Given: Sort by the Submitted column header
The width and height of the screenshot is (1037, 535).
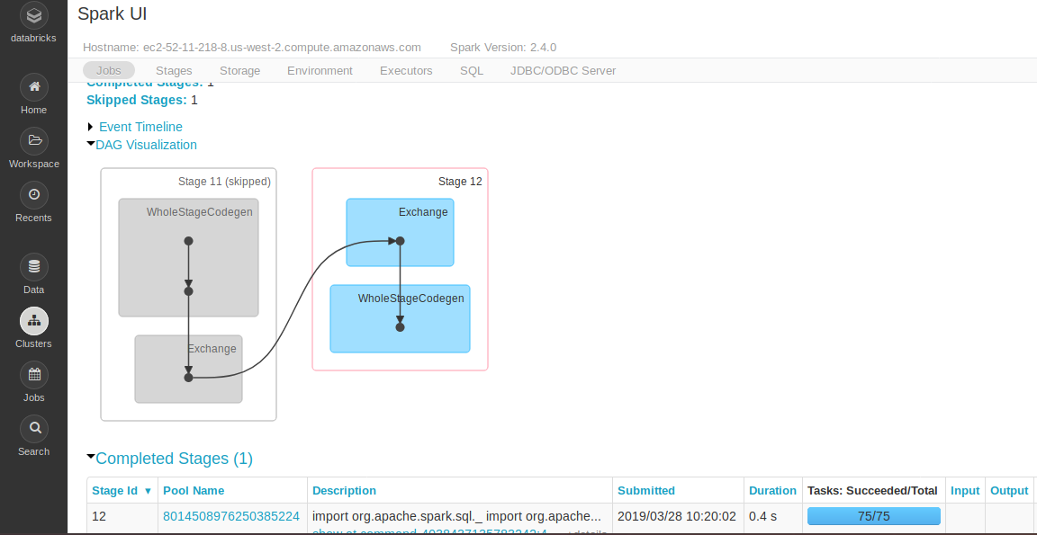Looking at the screenshot, I should coord(646,491).
